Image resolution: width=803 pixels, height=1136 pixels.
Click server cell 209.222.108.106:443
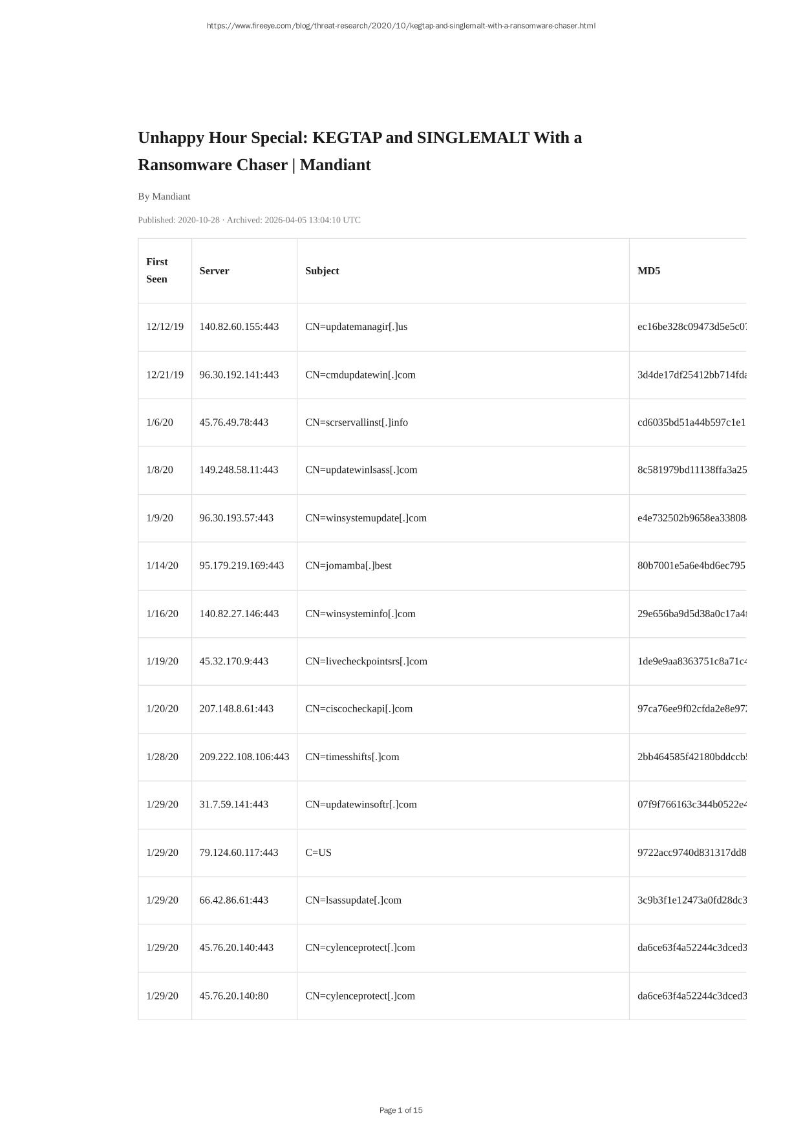(244, 757)
